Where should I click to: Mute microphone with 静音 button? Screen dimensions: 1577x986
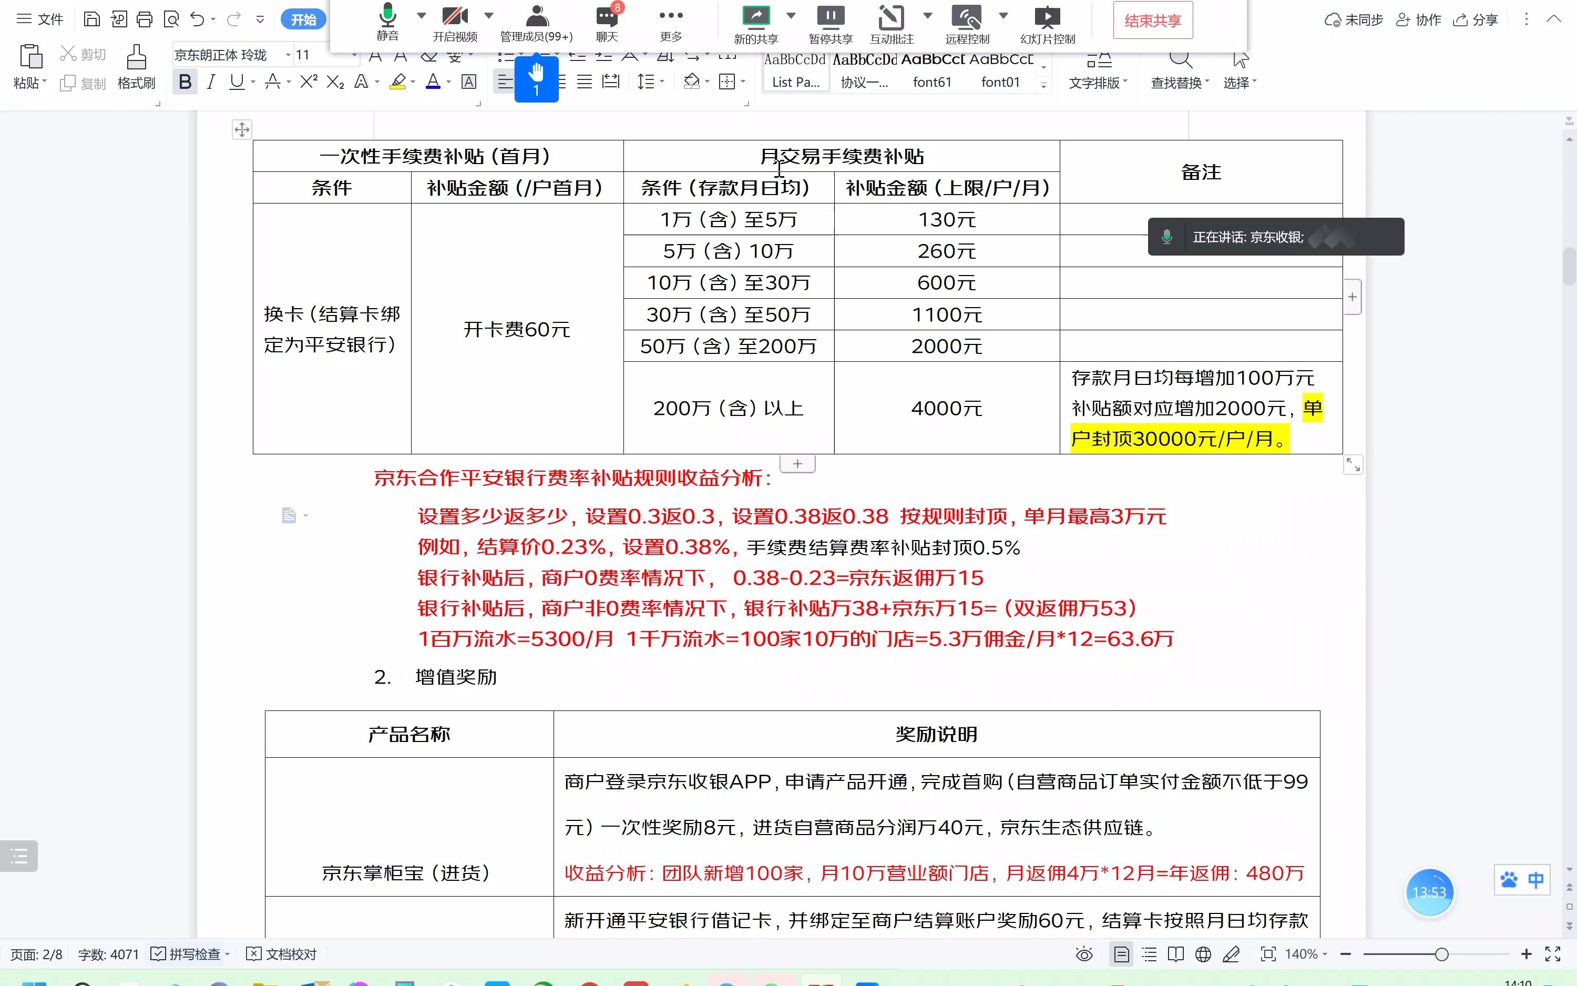click(388, 22)
